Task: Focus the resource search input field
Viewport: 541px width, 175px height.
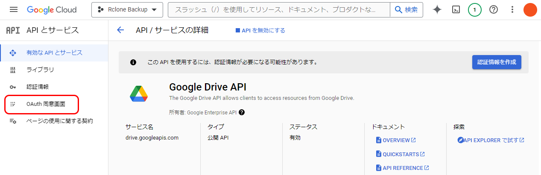Action: 279,9
